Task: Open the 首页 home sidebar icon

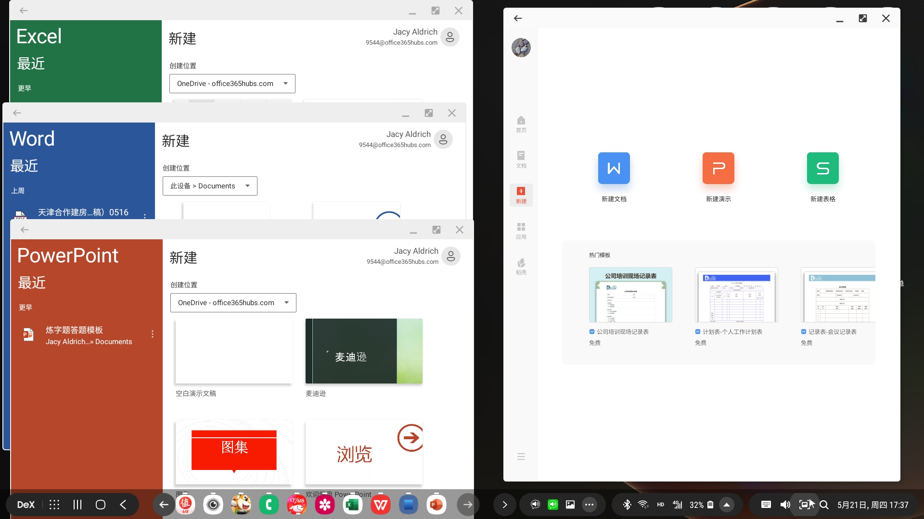Action: (x=521, y=124)
